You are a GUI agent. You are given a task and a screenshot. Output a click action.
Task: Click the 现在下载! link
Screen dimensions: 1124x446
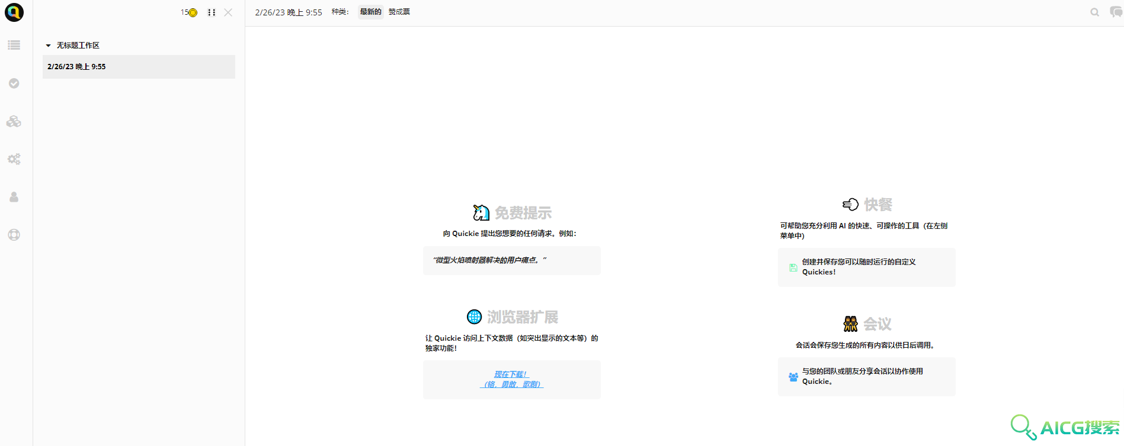pyautogui.click(x=511, y=374)
